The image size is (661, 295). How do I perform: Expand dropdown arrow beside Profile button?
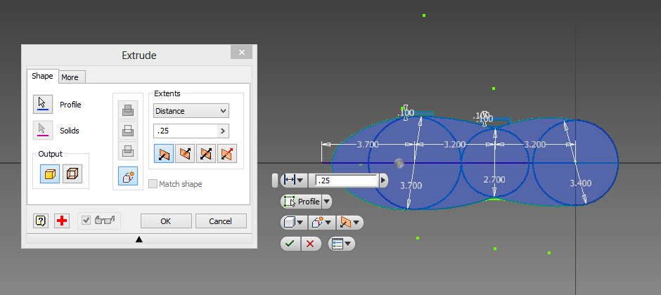pyautogui.click(x=327, y=202)
